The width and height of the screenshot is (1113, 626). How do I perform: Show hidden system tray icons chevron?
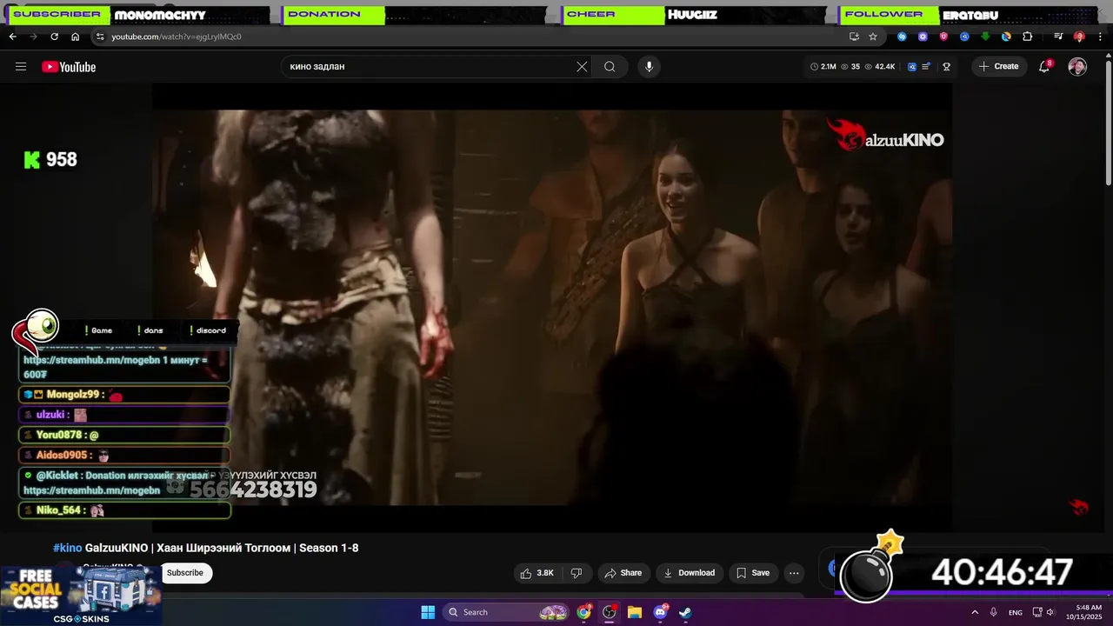975,612
